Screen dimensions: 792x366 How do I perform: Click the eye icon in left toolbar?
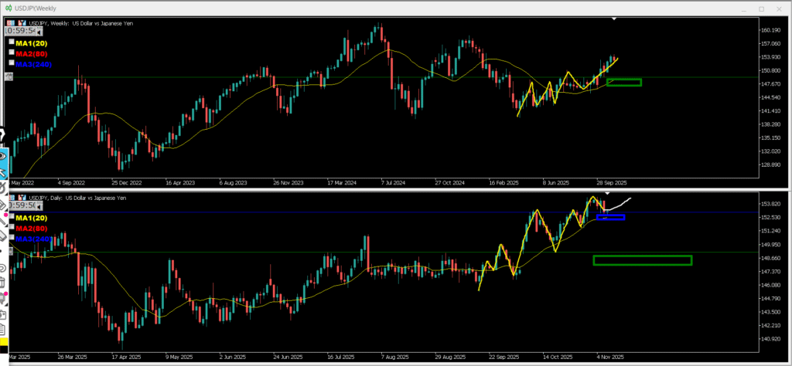pos(4,155)
